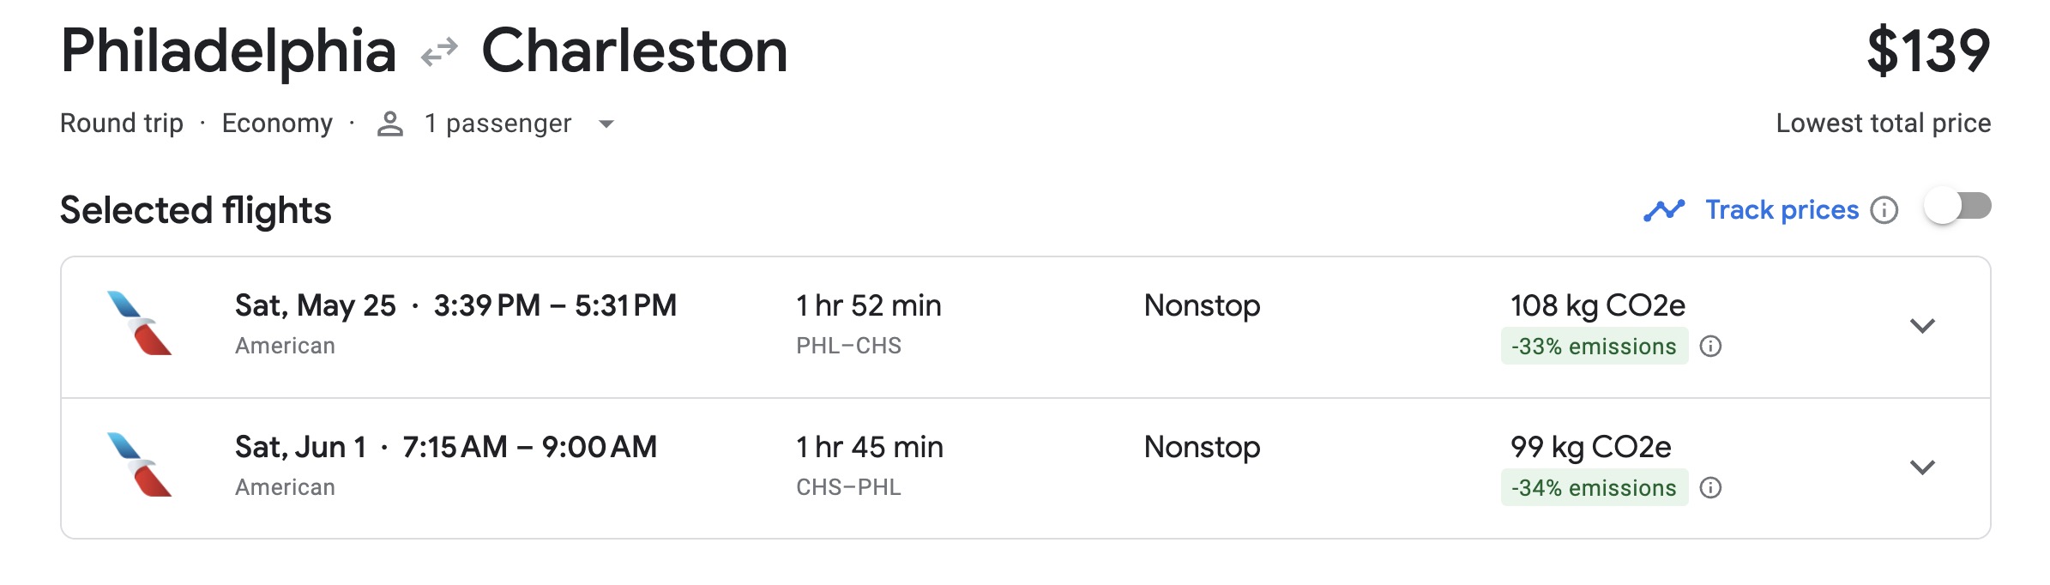
Task: Click the -33% emissions badge
Action: click(x=1594, y=347)
